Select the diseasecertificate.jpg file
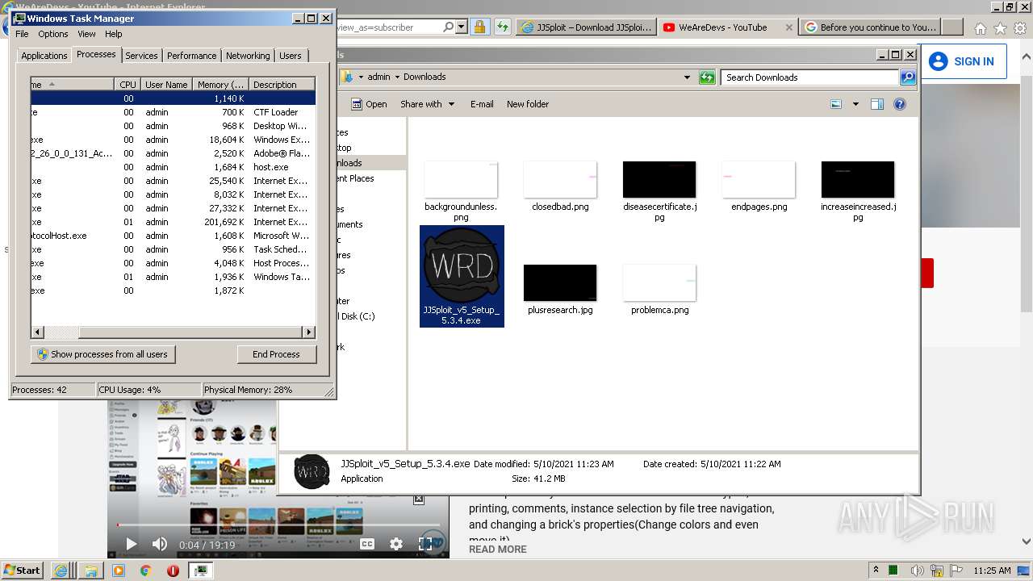The image size is (1033, 581). (659, 191)
